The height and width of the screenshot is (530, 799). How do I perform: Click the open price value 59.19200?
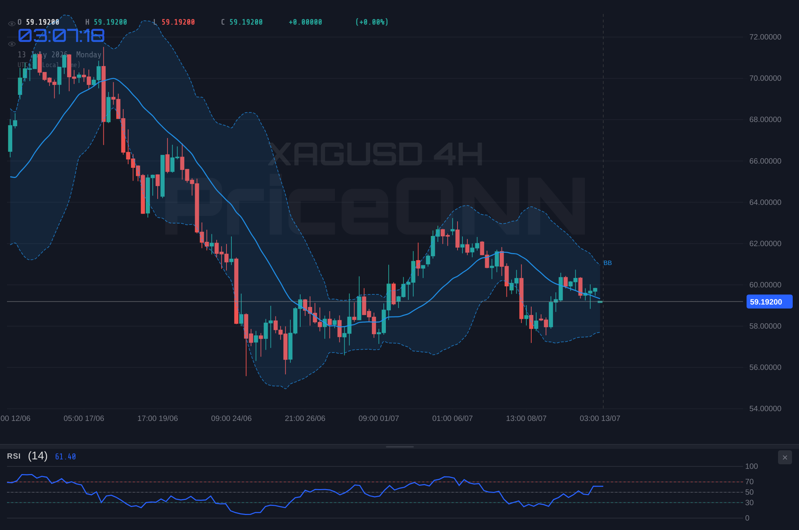tap(43, 22)
